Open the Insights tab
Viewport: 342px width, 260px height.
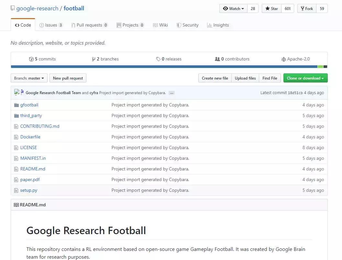pos(218,25)
